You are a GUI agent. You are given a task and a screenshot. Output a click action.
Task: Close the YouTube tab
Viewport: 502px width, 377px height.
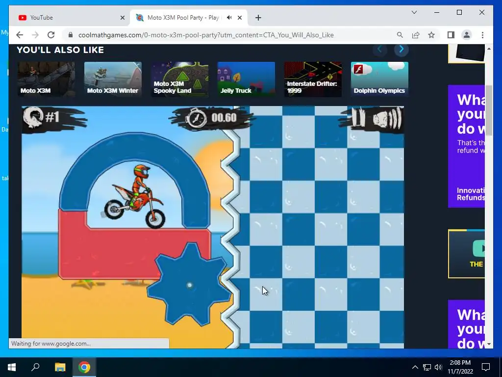click(122, 18)
